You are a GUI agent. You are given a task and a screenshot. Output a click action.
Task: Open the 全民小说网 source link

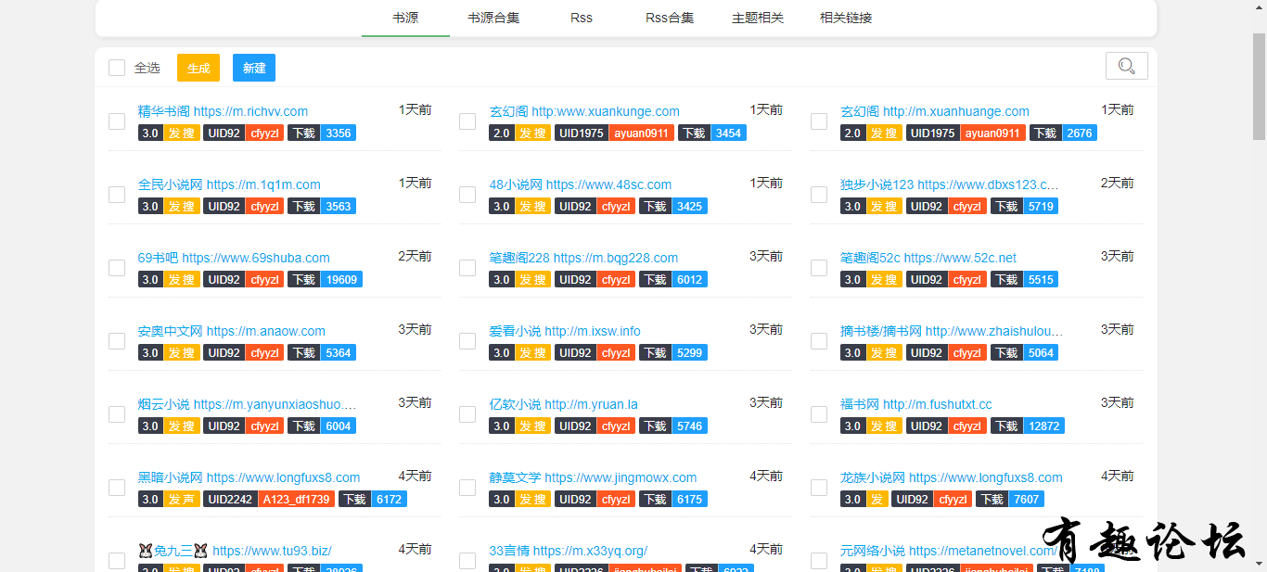click(229, 184)
